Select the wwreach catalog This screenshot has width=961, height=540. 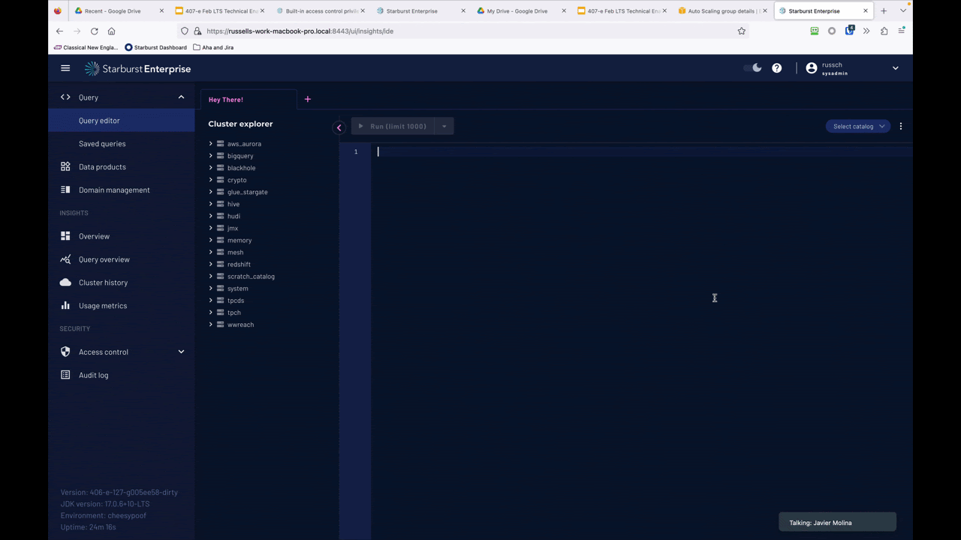[x=240, y=325]
